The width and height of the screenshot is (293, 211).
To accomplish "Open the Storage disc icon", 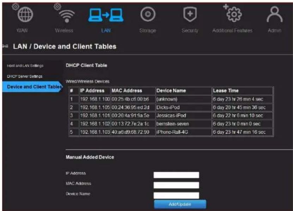I will click(x=148, y=14).
